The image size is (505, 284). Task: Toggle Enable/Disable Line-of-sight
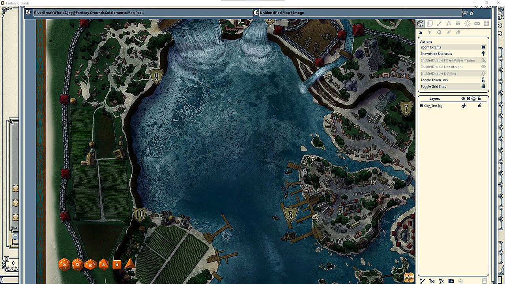point(453,67)
